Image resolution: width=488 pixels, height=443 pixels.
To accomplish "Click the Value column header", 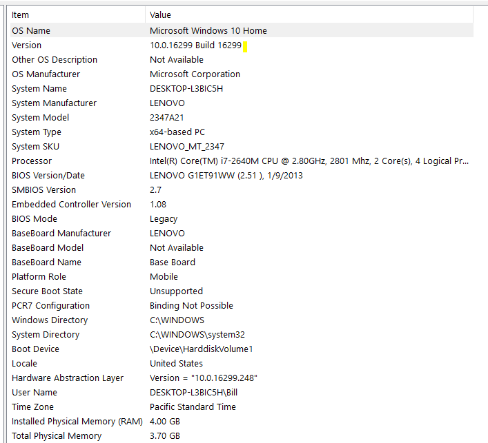I will [x=309, y=15].
